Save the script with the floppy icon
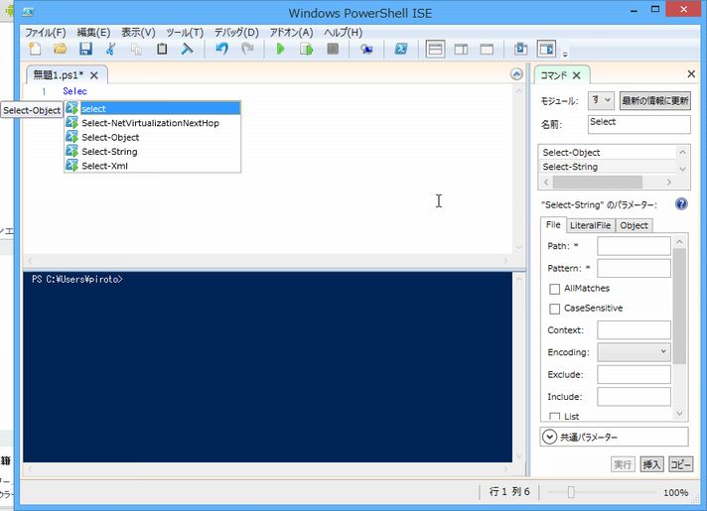The image size is (707, 511). 85,49
